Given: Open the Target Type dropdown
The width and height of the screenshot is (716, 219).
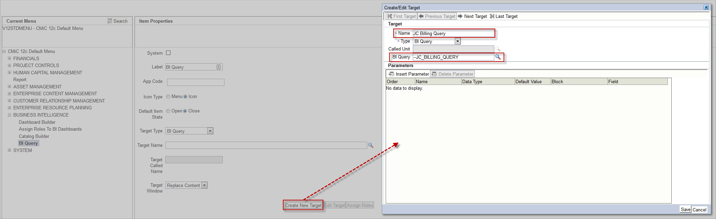Looking at the screenshot, I should point(210,131).
